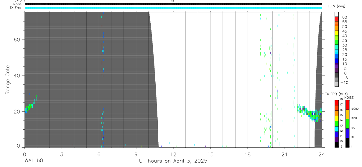
Task: Click the Noise row label
Action: coord(17,4)
